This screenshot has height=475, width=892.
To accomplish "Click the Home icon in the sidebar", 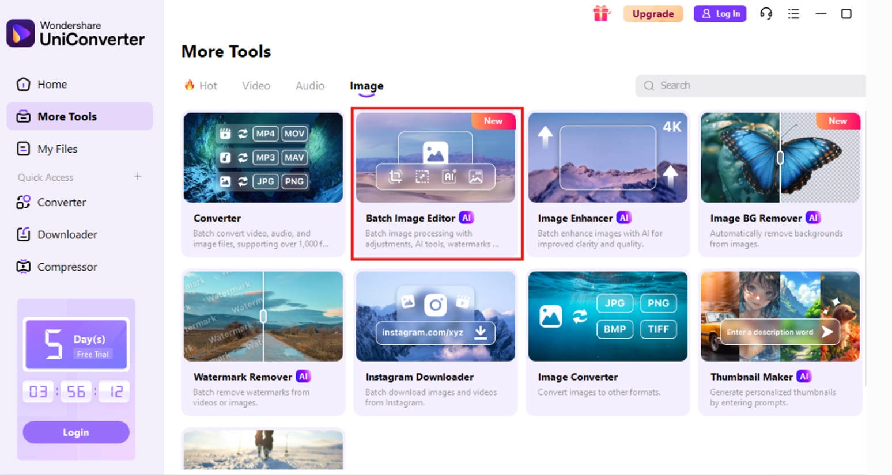I will 23,84.
